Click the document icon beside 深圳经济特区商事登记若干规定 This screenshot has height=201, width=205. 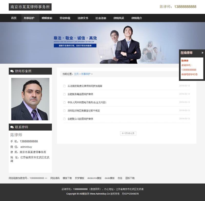[x=64, y=110]
